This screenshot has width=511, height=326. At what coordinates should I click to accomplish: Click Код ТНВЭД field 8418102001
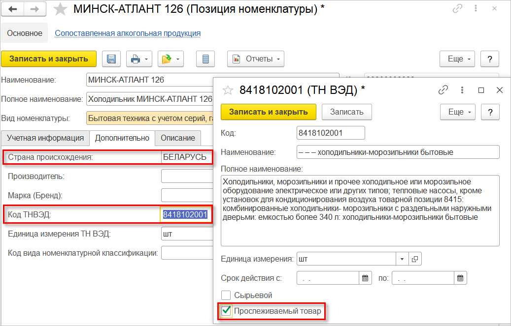[x=186, y=214]
